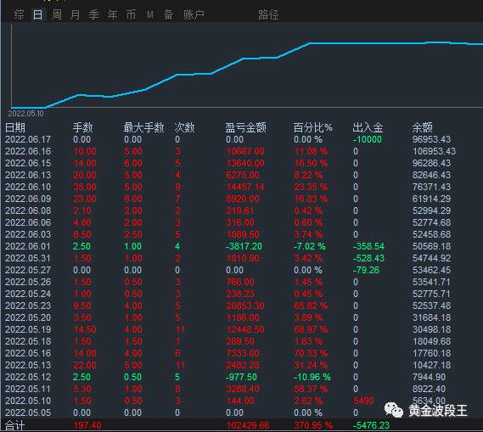Click the -358.54 withdrawal value
Image resolution: width=483 pixels, height=432 pixels.
click(368, 246)
